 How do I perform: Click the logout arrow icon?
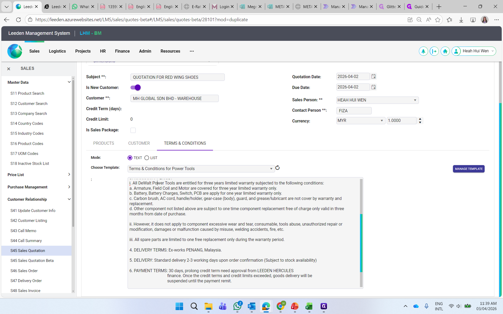[x=434, y=51]
